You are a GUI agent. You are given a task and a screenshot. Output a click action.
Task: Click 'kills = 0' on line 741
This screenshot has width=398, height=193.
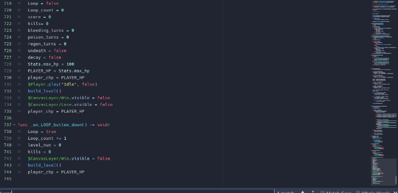(40, 152)
